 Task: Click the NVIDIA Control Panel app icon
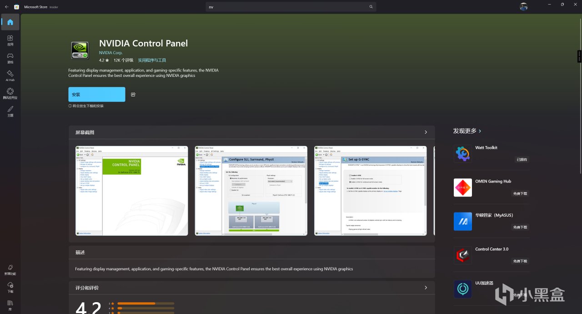[x=80, y=50]
